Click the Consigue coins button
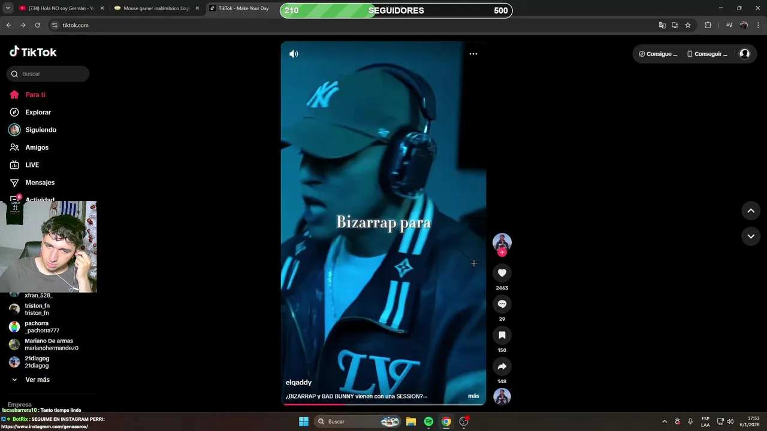The image size is (767, 431). (x=658, y=54)
